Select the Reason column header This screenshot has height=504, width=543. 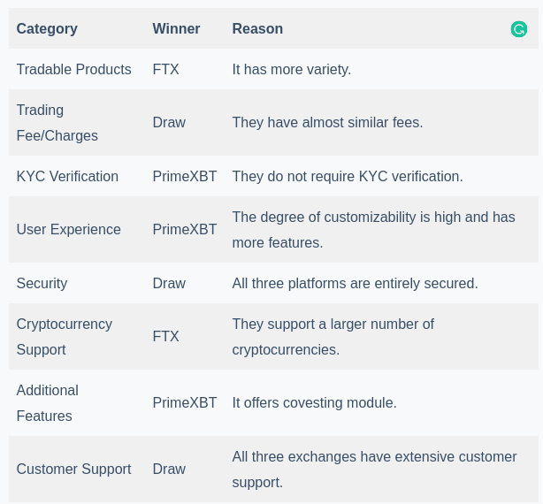coord(257,28)
